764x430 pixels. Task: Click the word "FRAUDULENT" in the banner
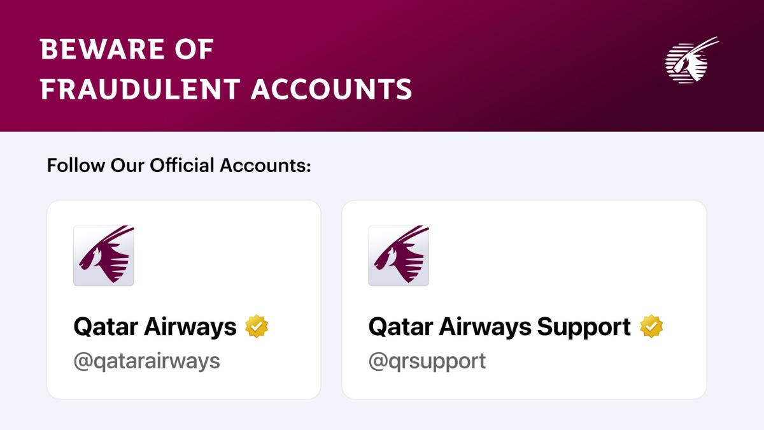[x=141, y=89]
